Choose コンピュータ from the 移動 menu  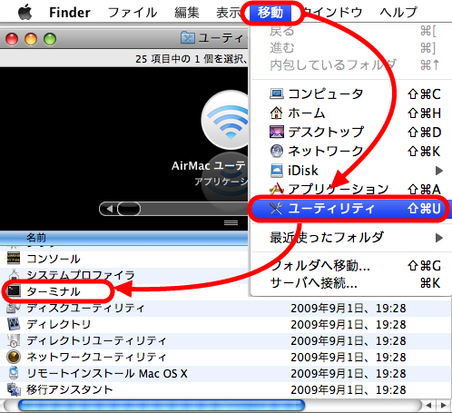351,94
